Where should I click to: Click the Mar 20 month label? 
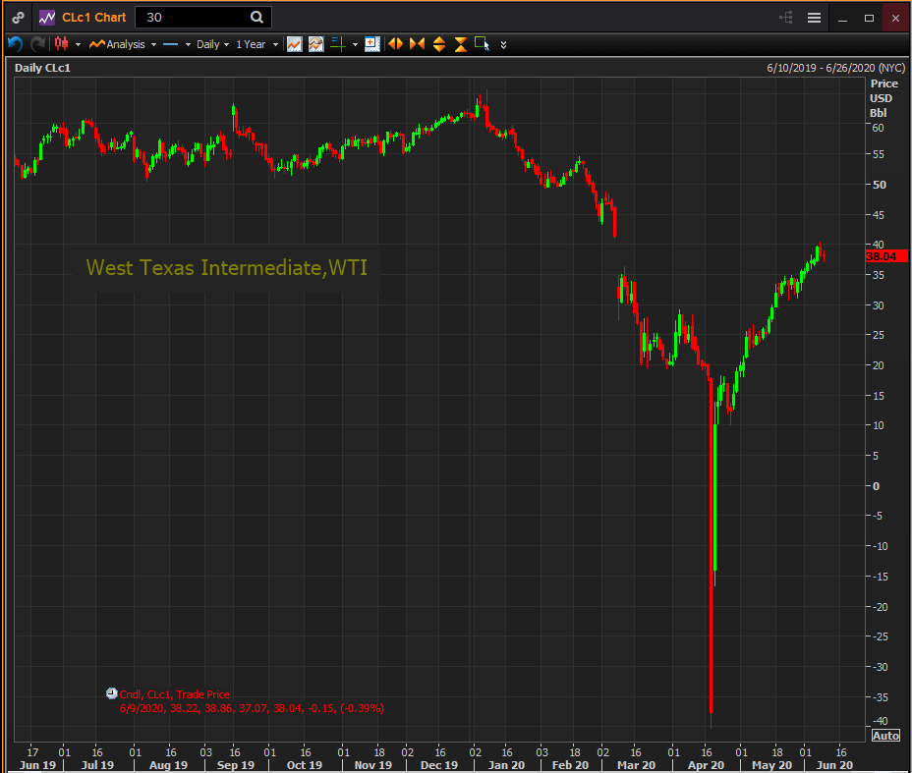(x=636, y=765)
